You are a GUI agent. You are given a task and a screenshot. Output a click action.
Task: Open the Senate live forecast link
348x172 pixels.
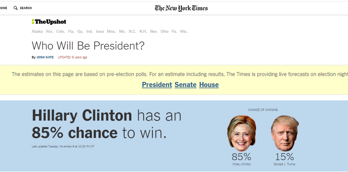[186, 85]
